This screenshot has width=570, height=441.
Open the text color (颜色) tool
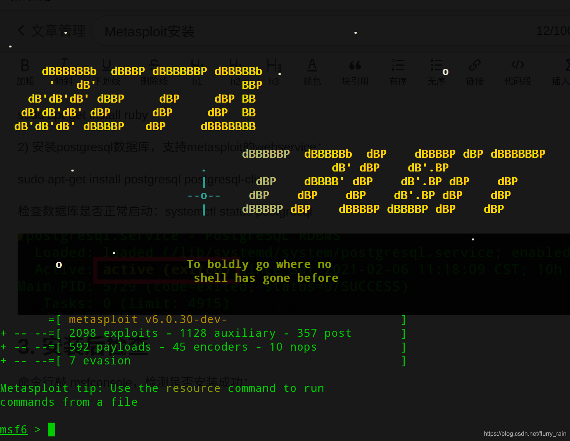pos(312,72)
